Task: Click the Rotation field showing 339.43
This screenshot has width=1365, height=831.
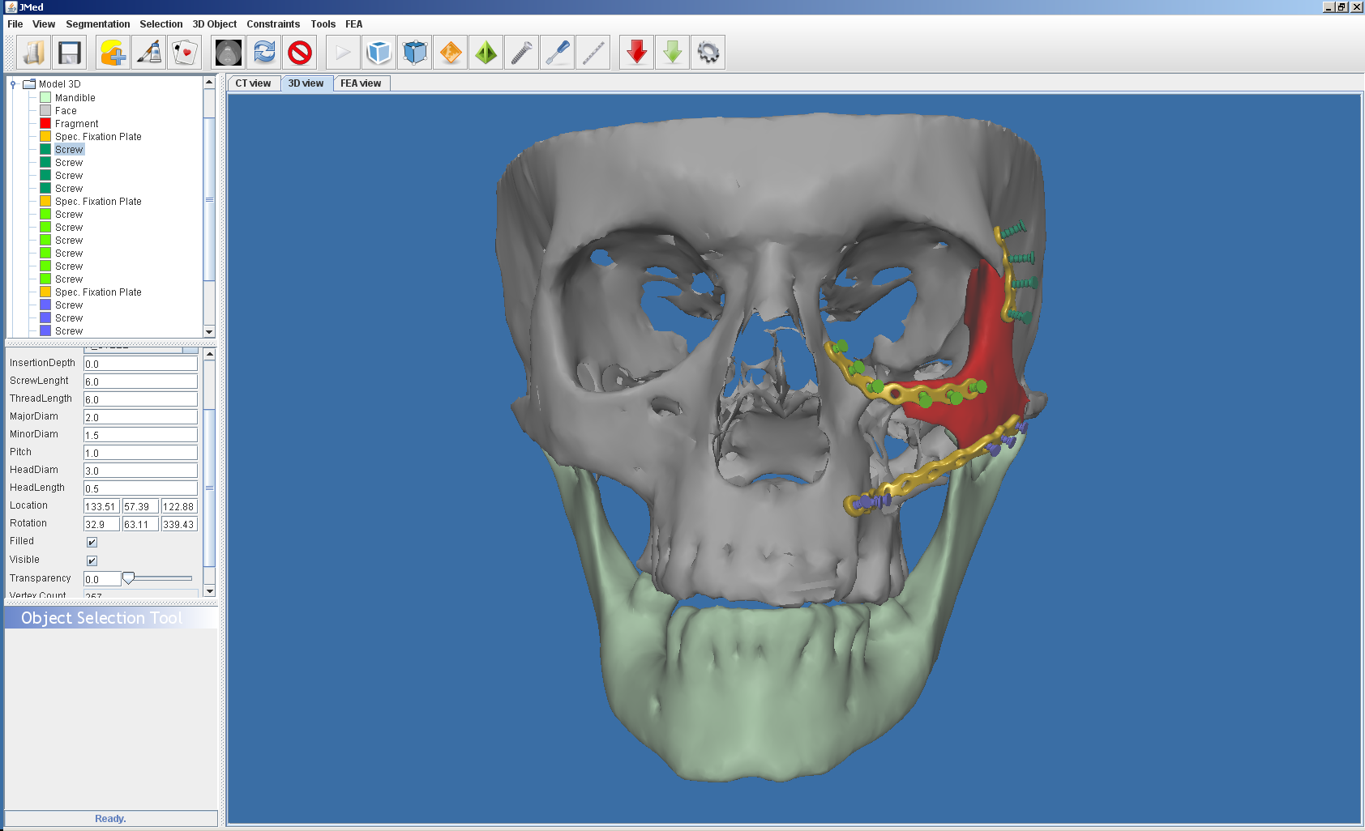Action: tap(179, 524)
